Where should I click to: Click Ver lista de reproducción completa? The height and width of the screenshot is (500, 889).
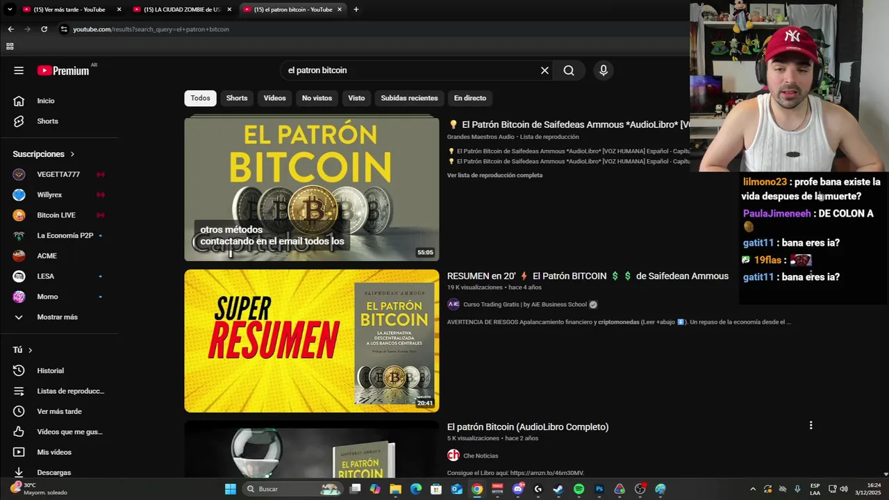click(x=495, y=175)
